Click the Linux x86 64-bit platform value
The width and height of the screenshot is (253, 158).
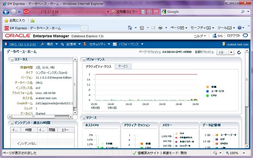pos(46,93)
